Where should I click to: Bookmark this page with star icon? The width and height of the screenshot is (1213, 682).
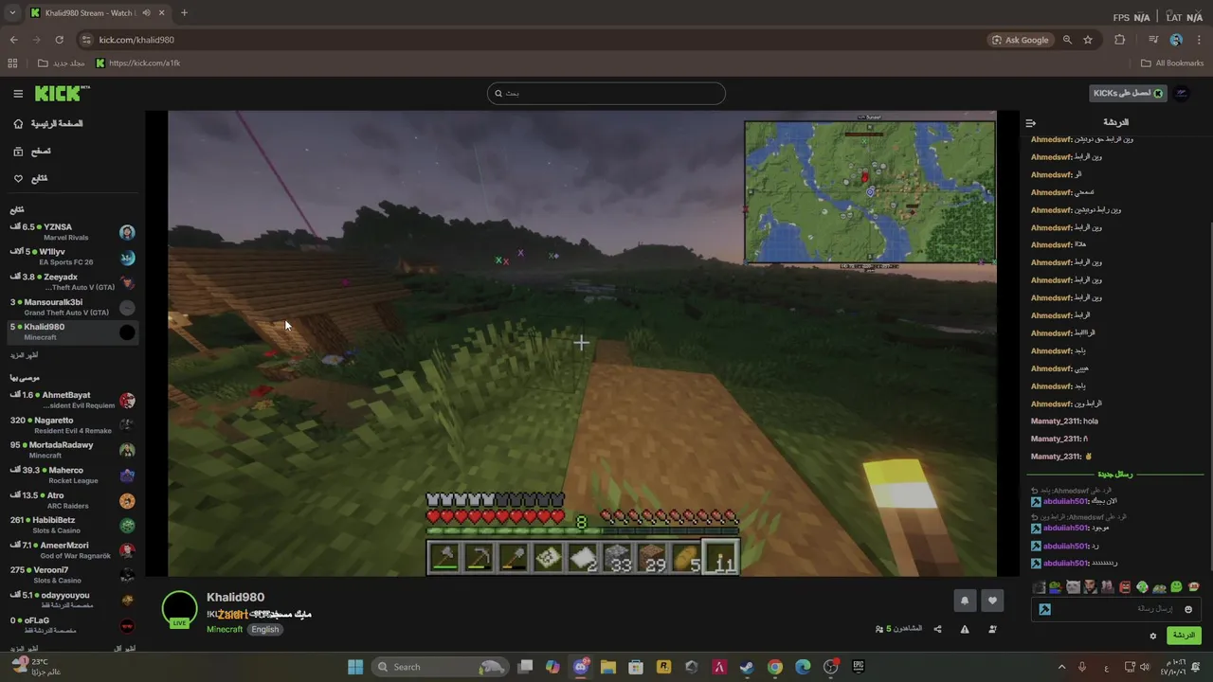tap(1088, 40)
